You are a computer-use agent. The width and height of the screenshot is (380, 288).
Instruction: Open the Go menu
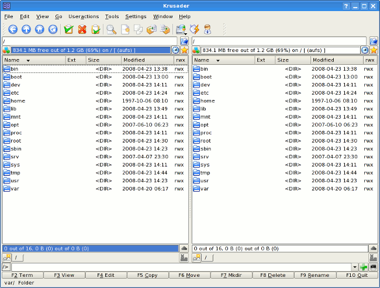click(58, 16)
